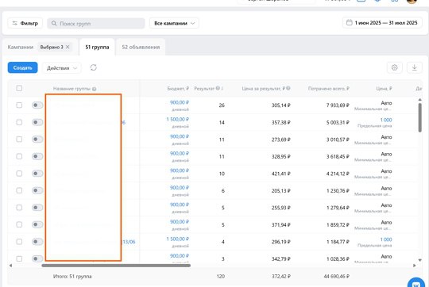Open the Фильтр filter button
Viewport: 429px width, 287px height.
tap(25, 24)
